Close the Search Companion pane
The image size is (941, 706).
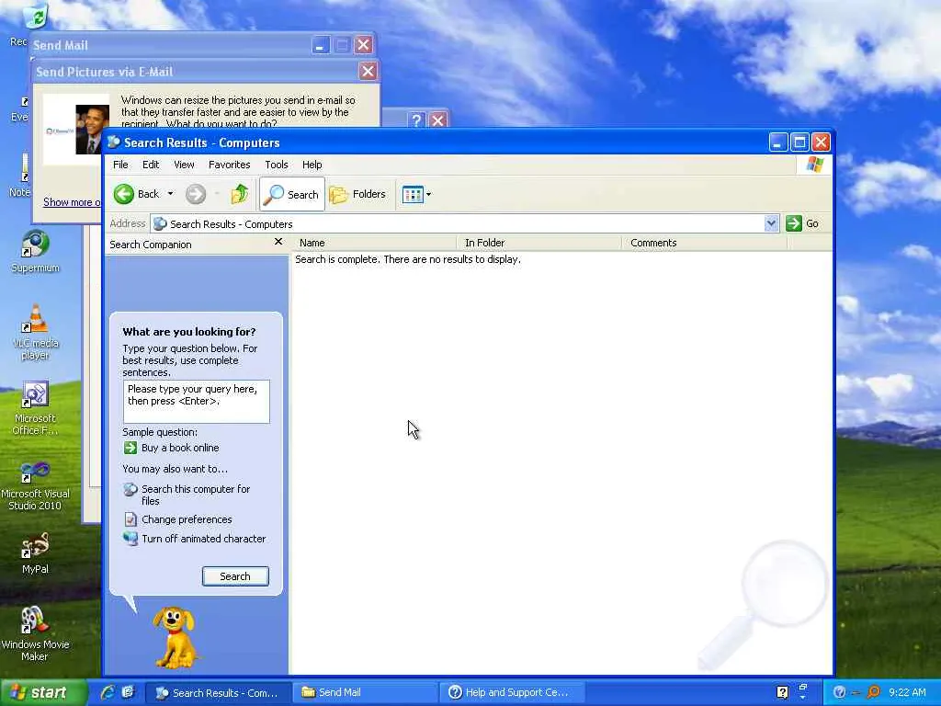pos(278,242)
